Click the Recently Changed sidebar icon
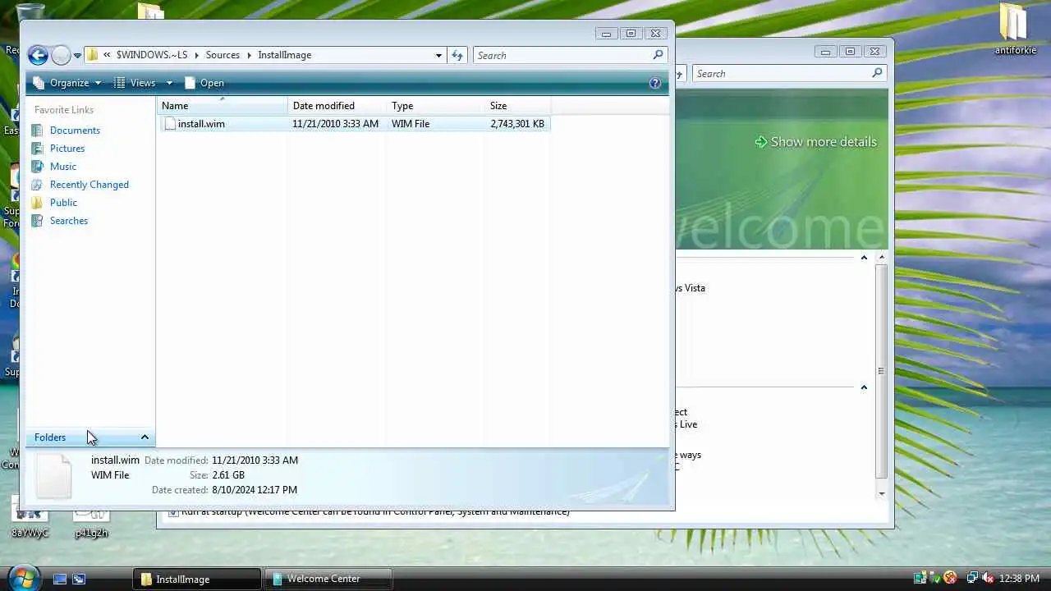This screenshot has height=591, width=1051. tap(37, 185)
